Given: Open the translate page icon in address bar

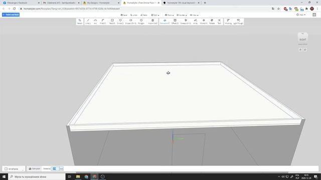Looking at the screenshot, I should [x=273, y=9].
